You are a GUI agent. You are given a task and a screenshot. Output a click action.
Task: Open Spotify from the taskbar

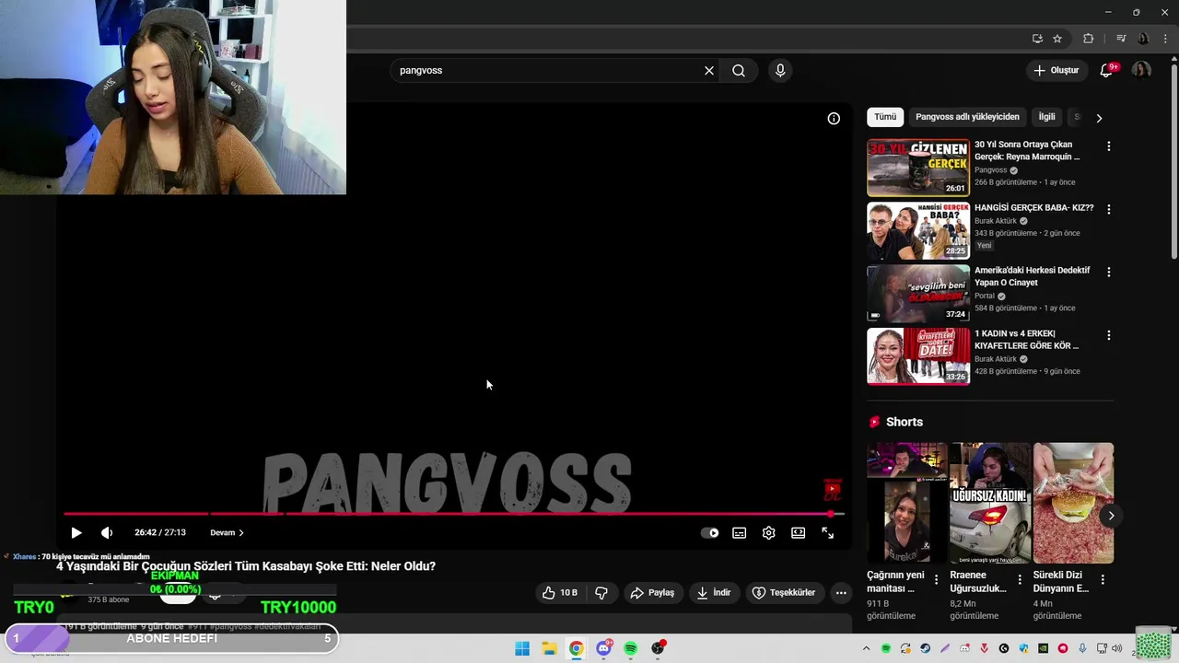(x=630, y=648)
